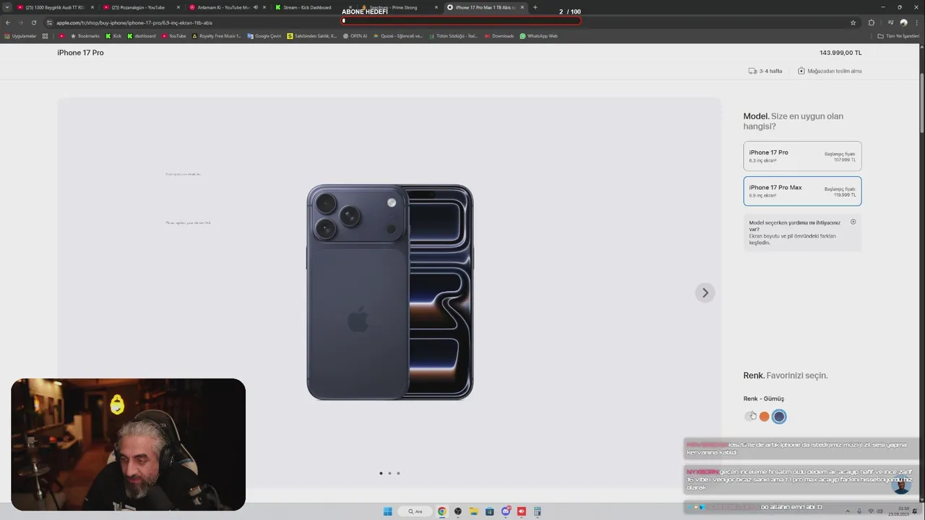Go to the first gallery dot
The width and height of the screenshot is (925, 520).
coord(381,473)
